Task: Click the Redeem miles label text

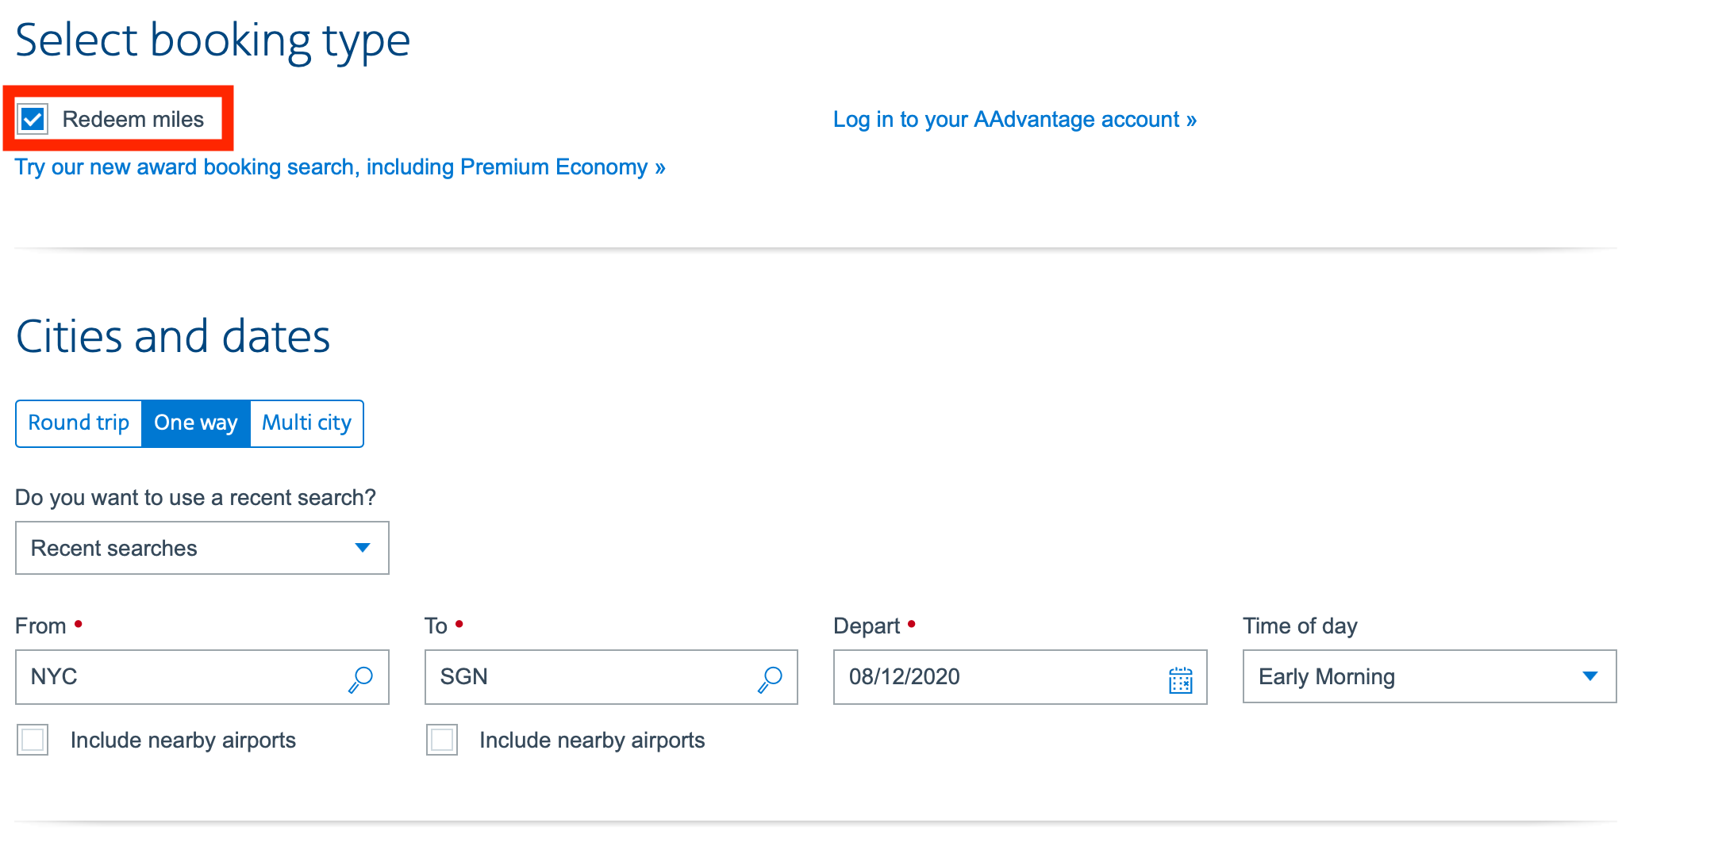Action: (x=133, y=120)
